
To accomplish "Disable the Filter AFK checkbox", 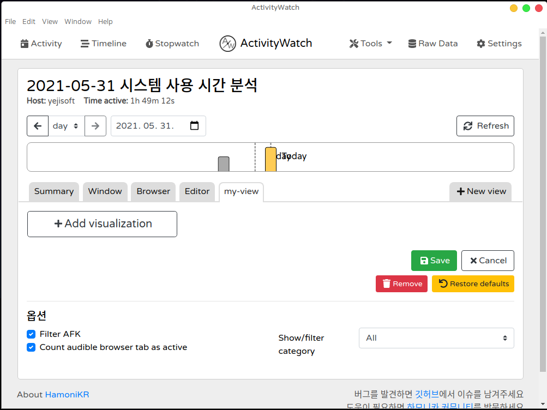I will coord(31,334).
